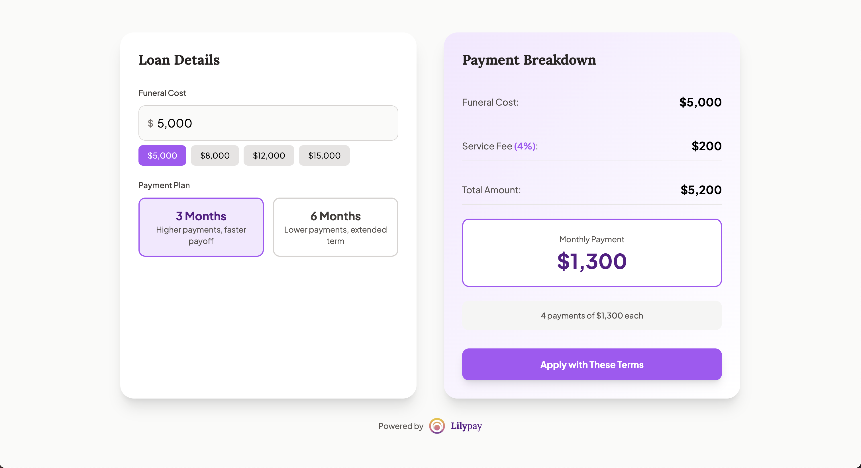Image resolution: width=861 pixels, height=468 pixels.
Task: Click the $1,300 monthly payment figure
Action: 591,262
